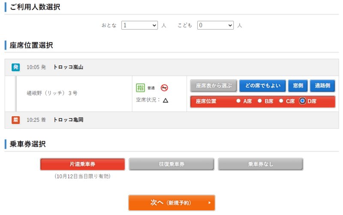This screenshot has width=343, height=215.
Task: Choose the 通路側 aisle seat button
Action: point(322,85)
